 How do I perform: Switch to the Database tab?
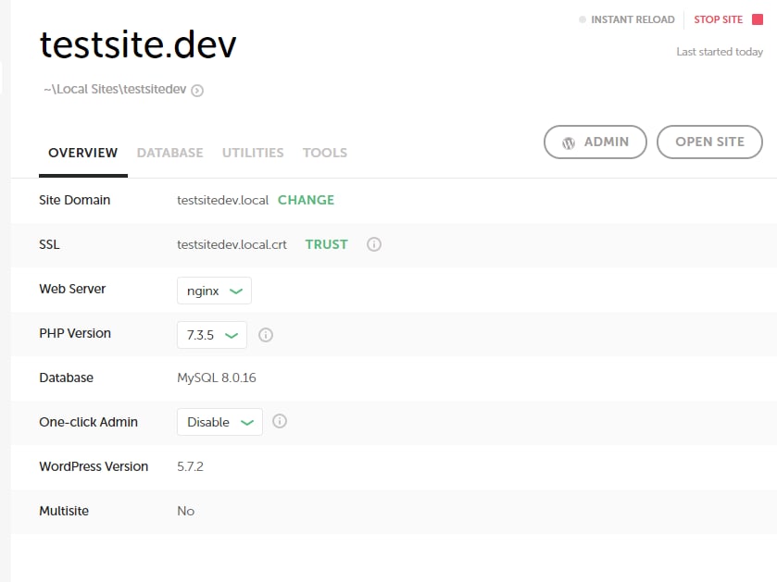[170, 153]
